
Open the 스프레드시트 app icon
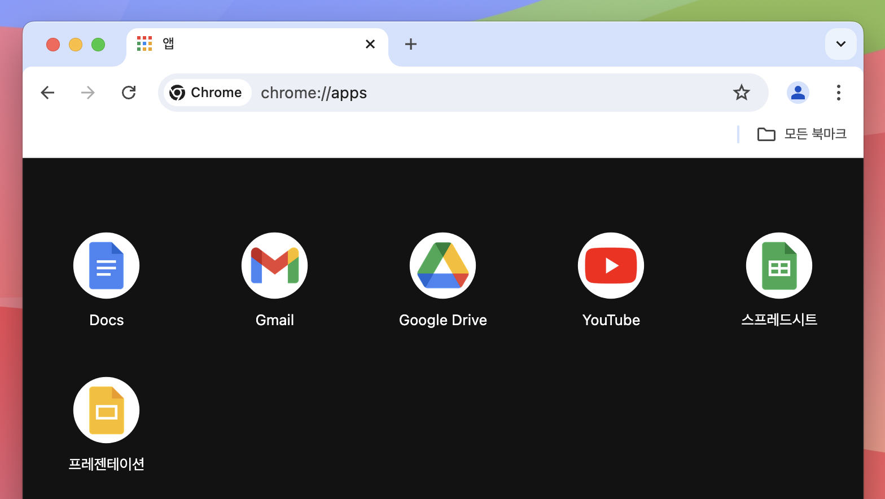(779, 265)
